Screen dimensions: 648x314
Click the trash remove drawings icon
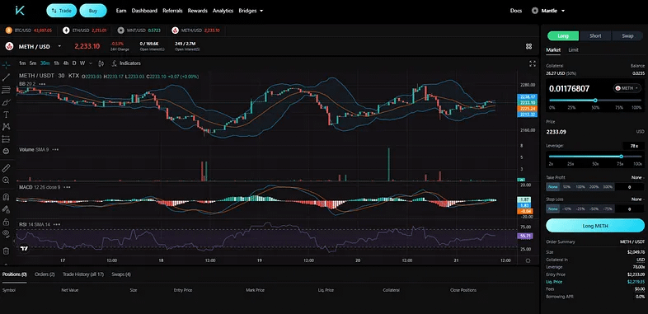click(x=7, y=251)
